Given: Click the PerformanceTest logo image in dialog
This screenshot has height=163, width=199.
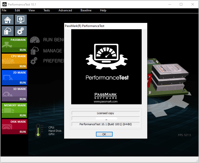Looking at the screenshot, I should [x=106, y=67].
